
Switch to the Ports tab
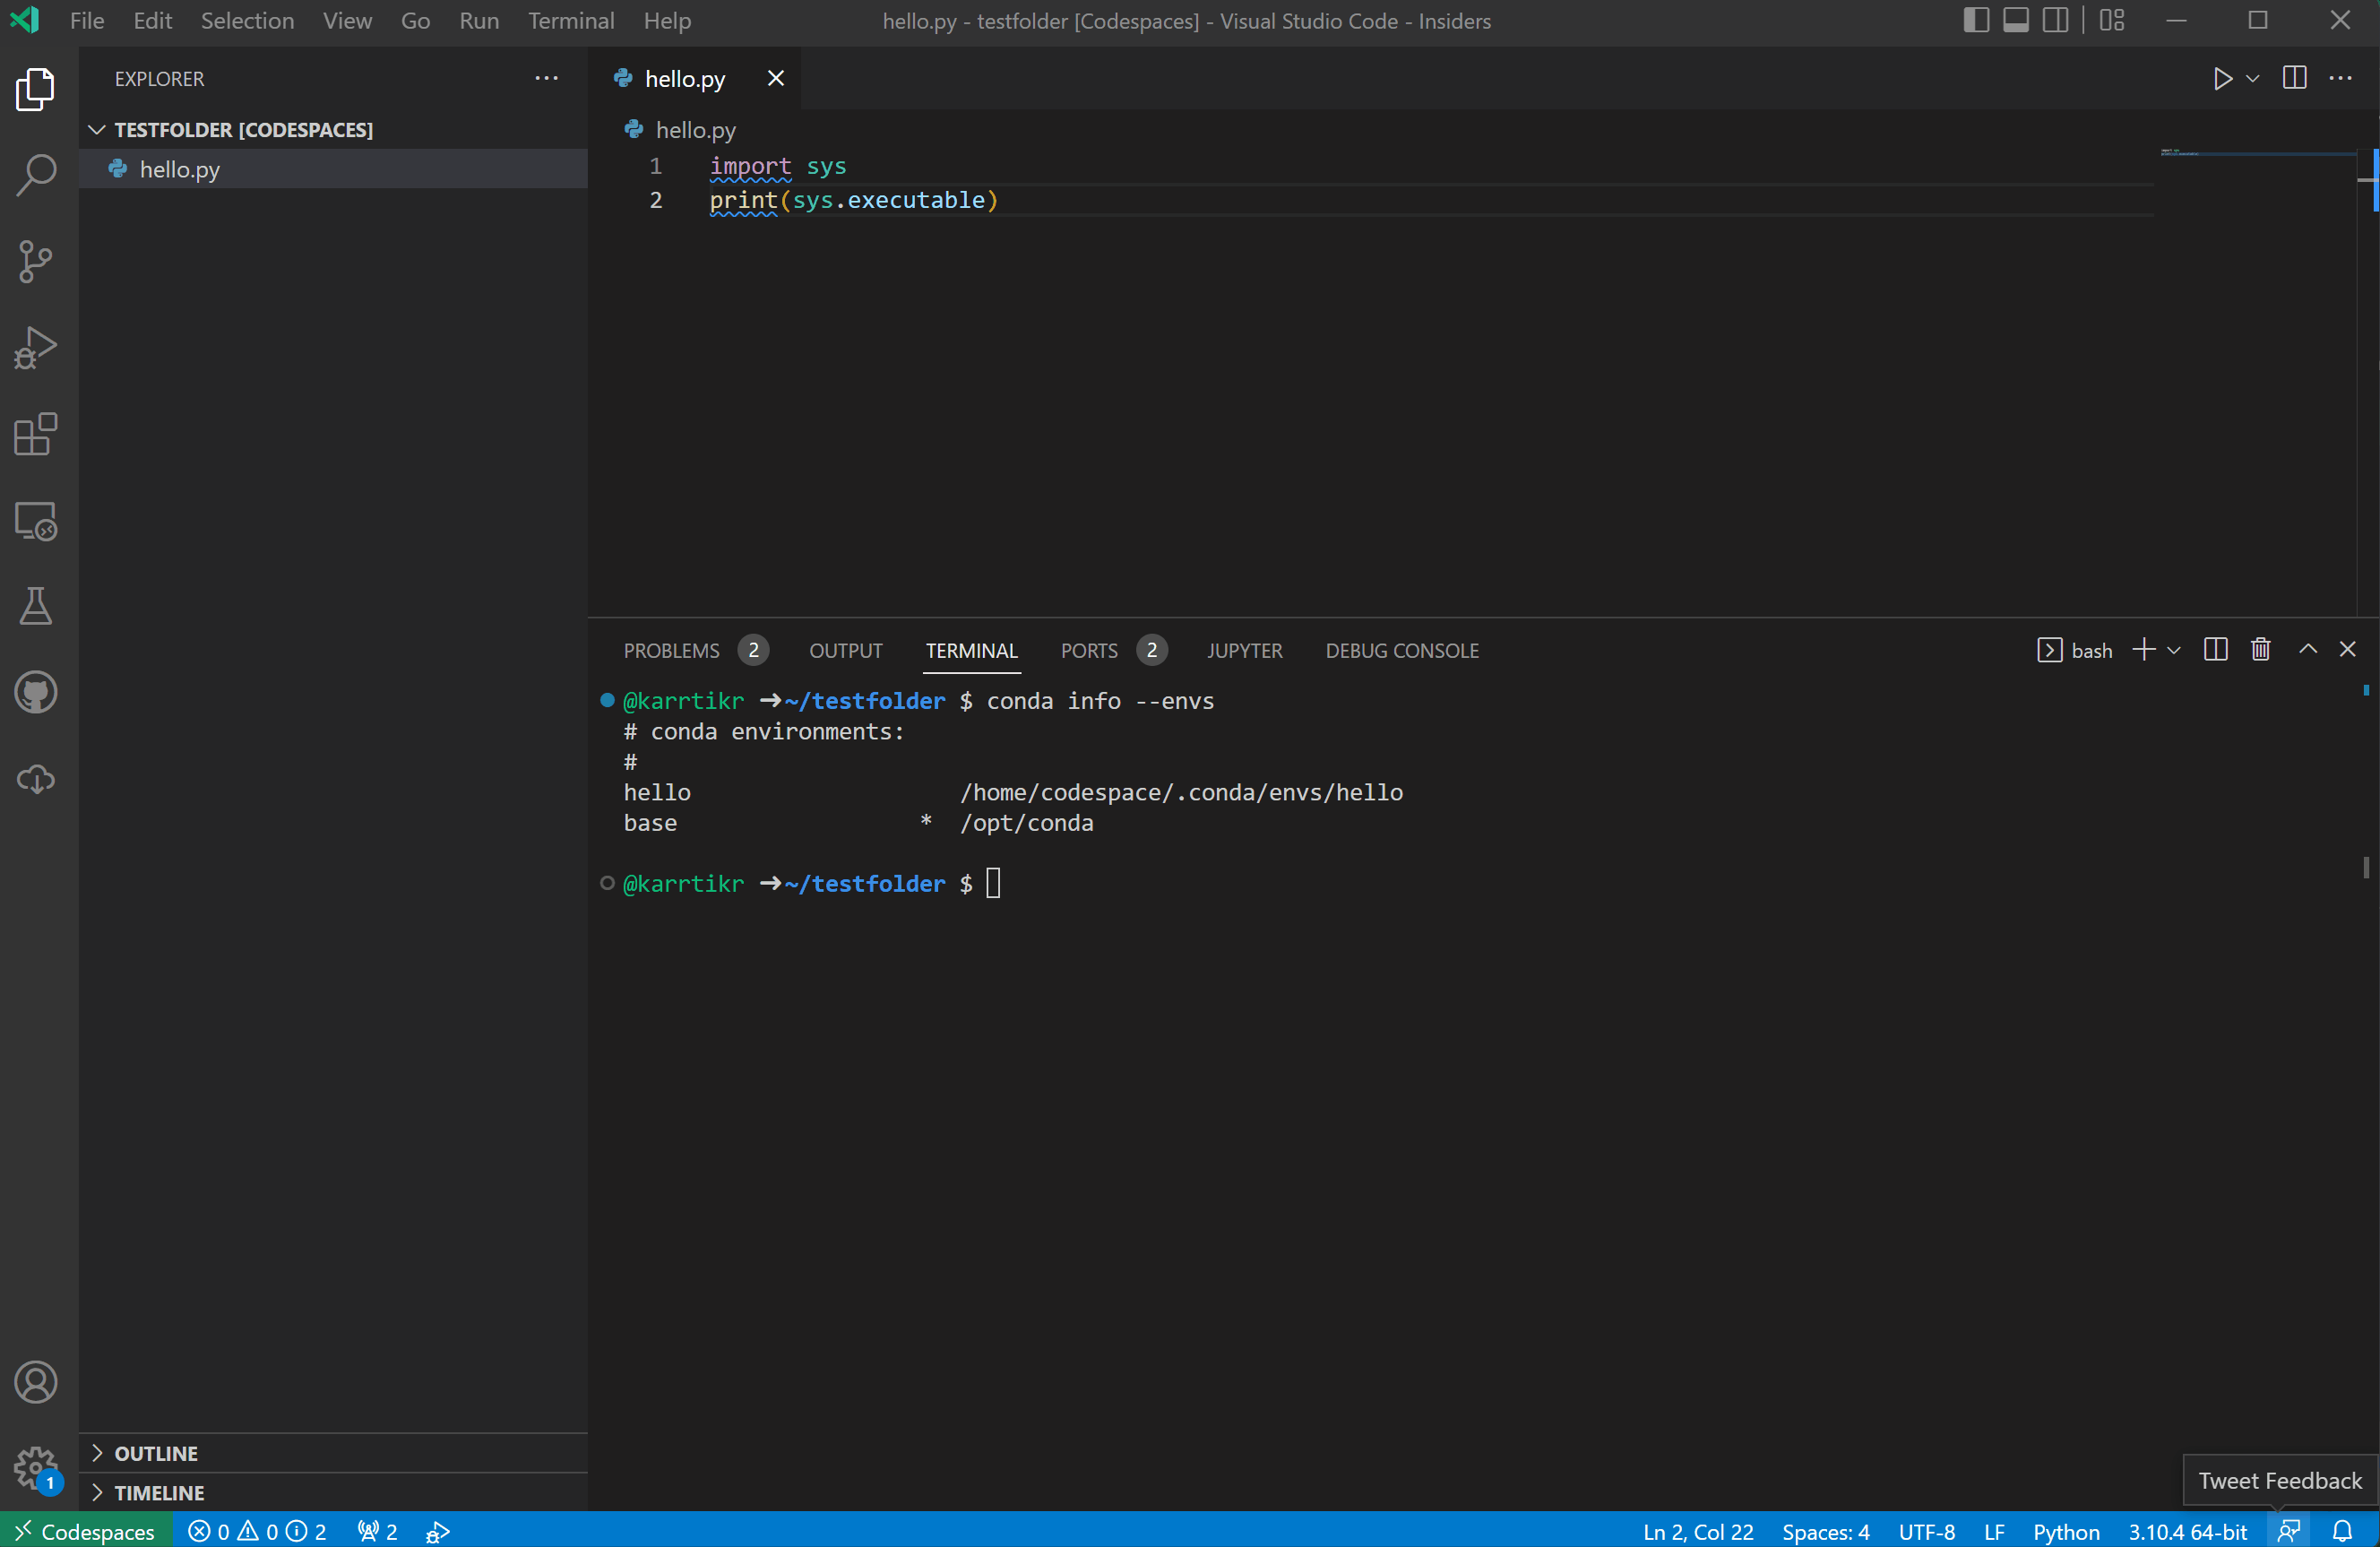click(x=1088, y=649)
